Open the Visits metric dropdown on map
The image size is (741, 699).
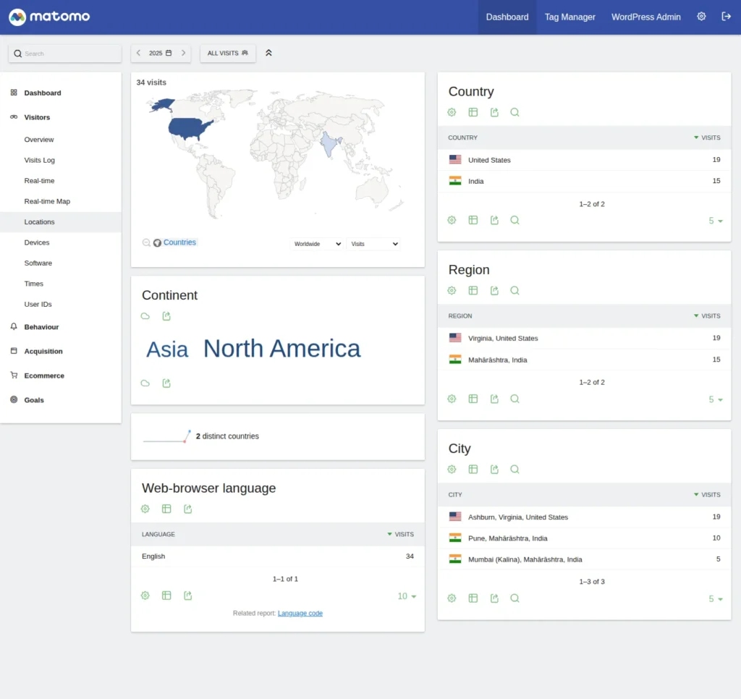point(373,244)
